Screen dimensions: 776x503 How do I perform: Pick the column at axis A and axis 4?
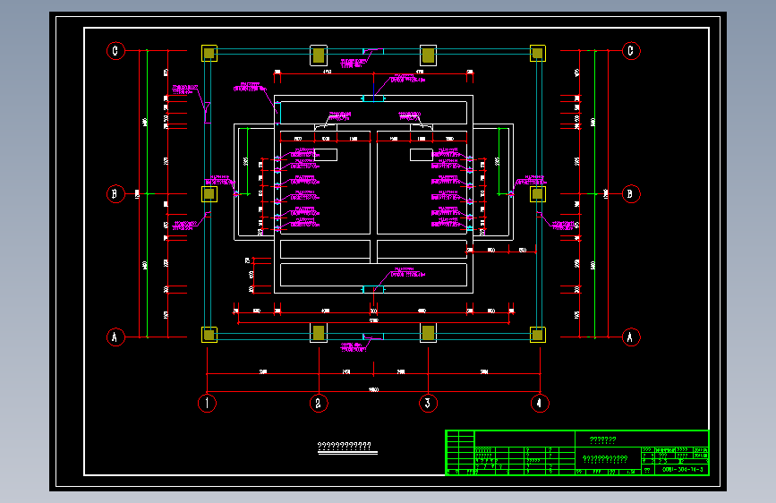coord(538,335)
